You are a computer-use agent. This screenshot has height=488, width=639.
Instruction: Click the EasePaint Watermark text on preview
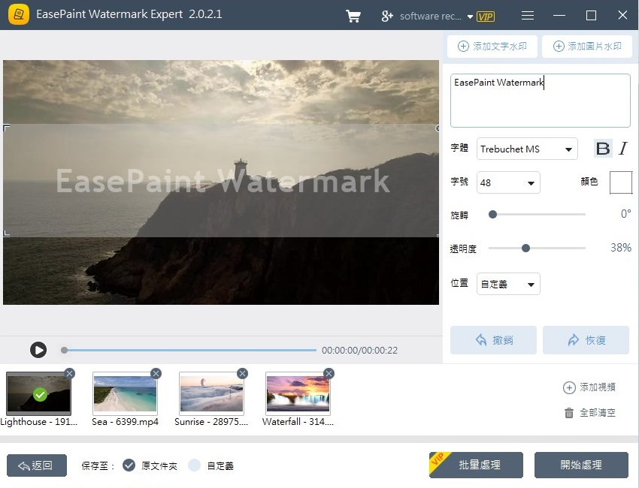[223, 181]
